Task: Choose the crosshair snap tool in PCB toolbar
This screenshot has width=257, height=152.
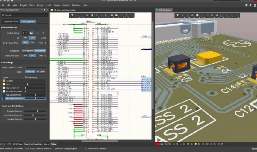Action: pos(182,16)
